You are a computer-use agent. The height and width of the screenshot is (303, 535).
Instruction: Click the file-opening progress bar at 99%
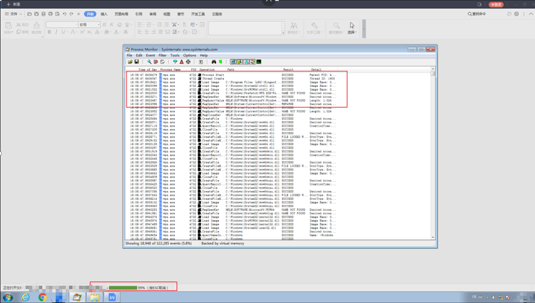(123, 287)
